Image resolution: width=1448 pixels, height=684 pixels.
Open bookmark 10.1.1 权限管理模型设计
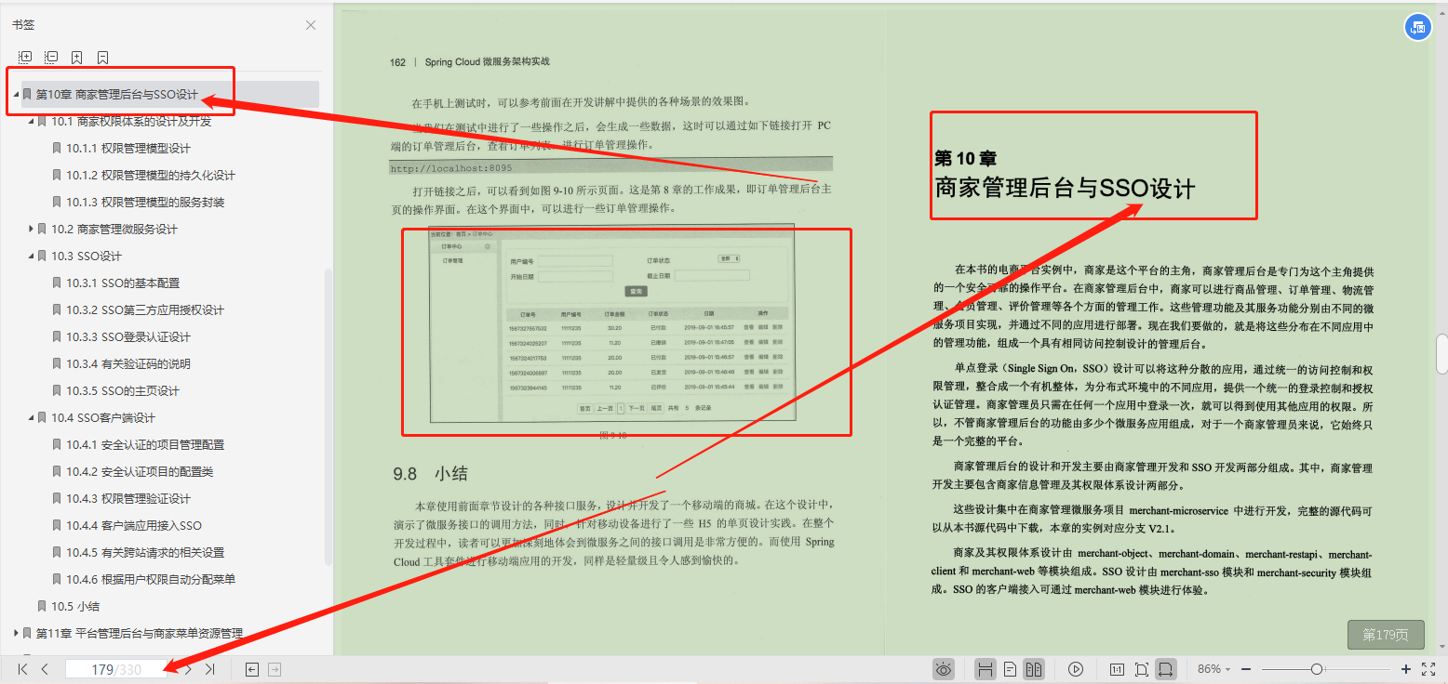(128, 148)
